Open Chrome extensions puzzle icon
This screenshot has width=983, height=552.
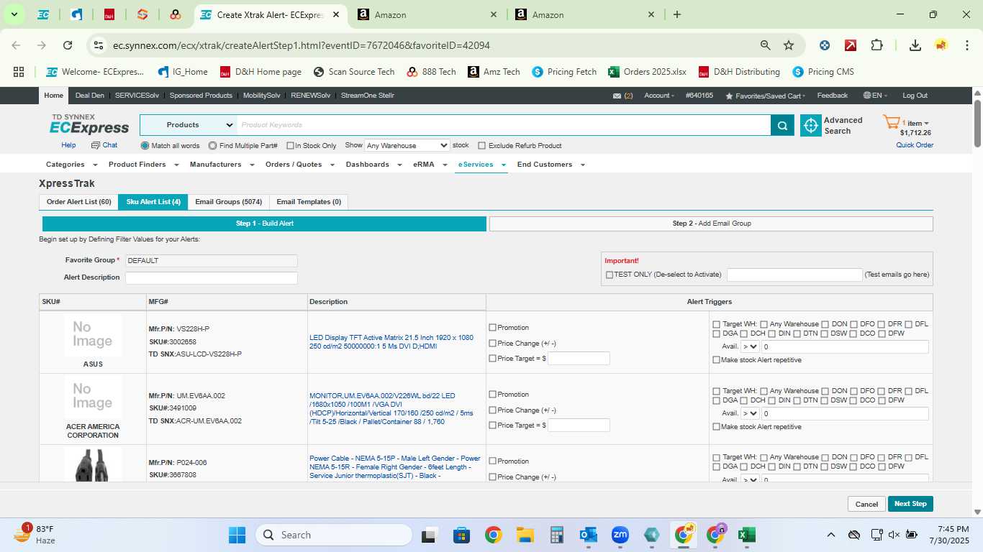[876, 45]
